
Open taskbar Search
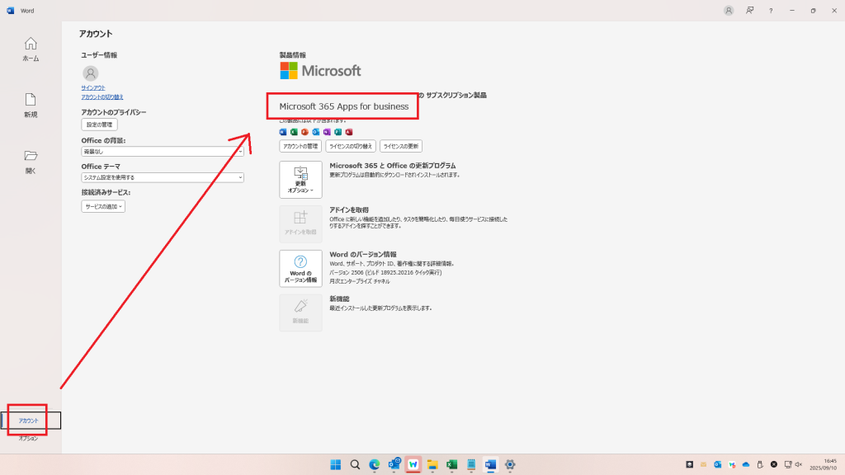coord(355,464)
